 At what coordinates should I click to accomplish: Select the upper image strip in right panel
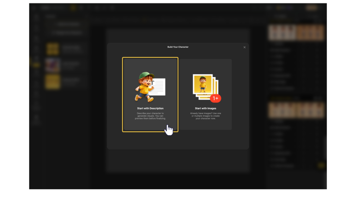[x=296, y=33]
